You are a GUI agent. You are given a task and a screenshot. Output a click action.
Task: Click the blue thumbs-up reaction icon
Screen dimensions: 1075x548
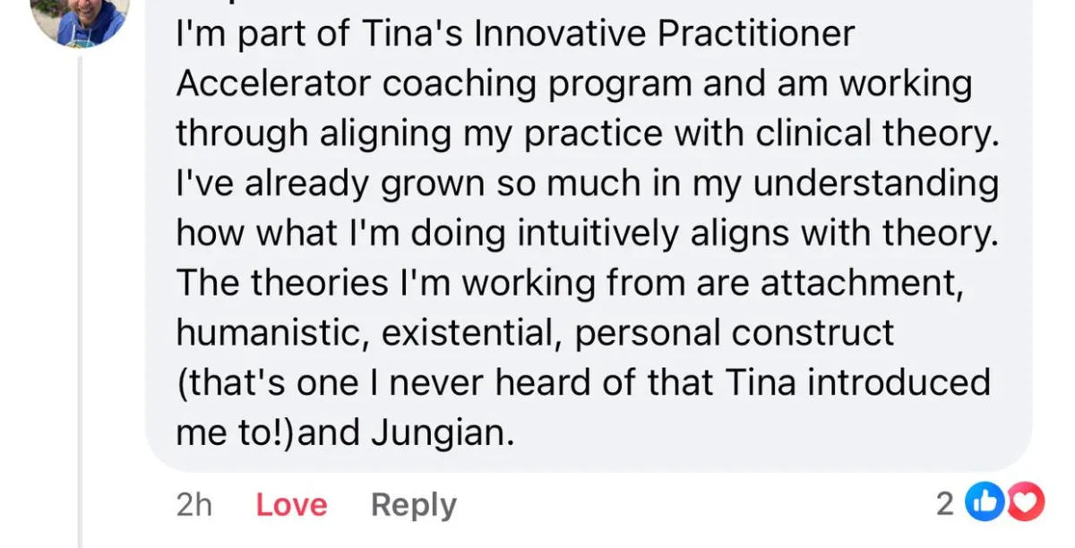982,505
